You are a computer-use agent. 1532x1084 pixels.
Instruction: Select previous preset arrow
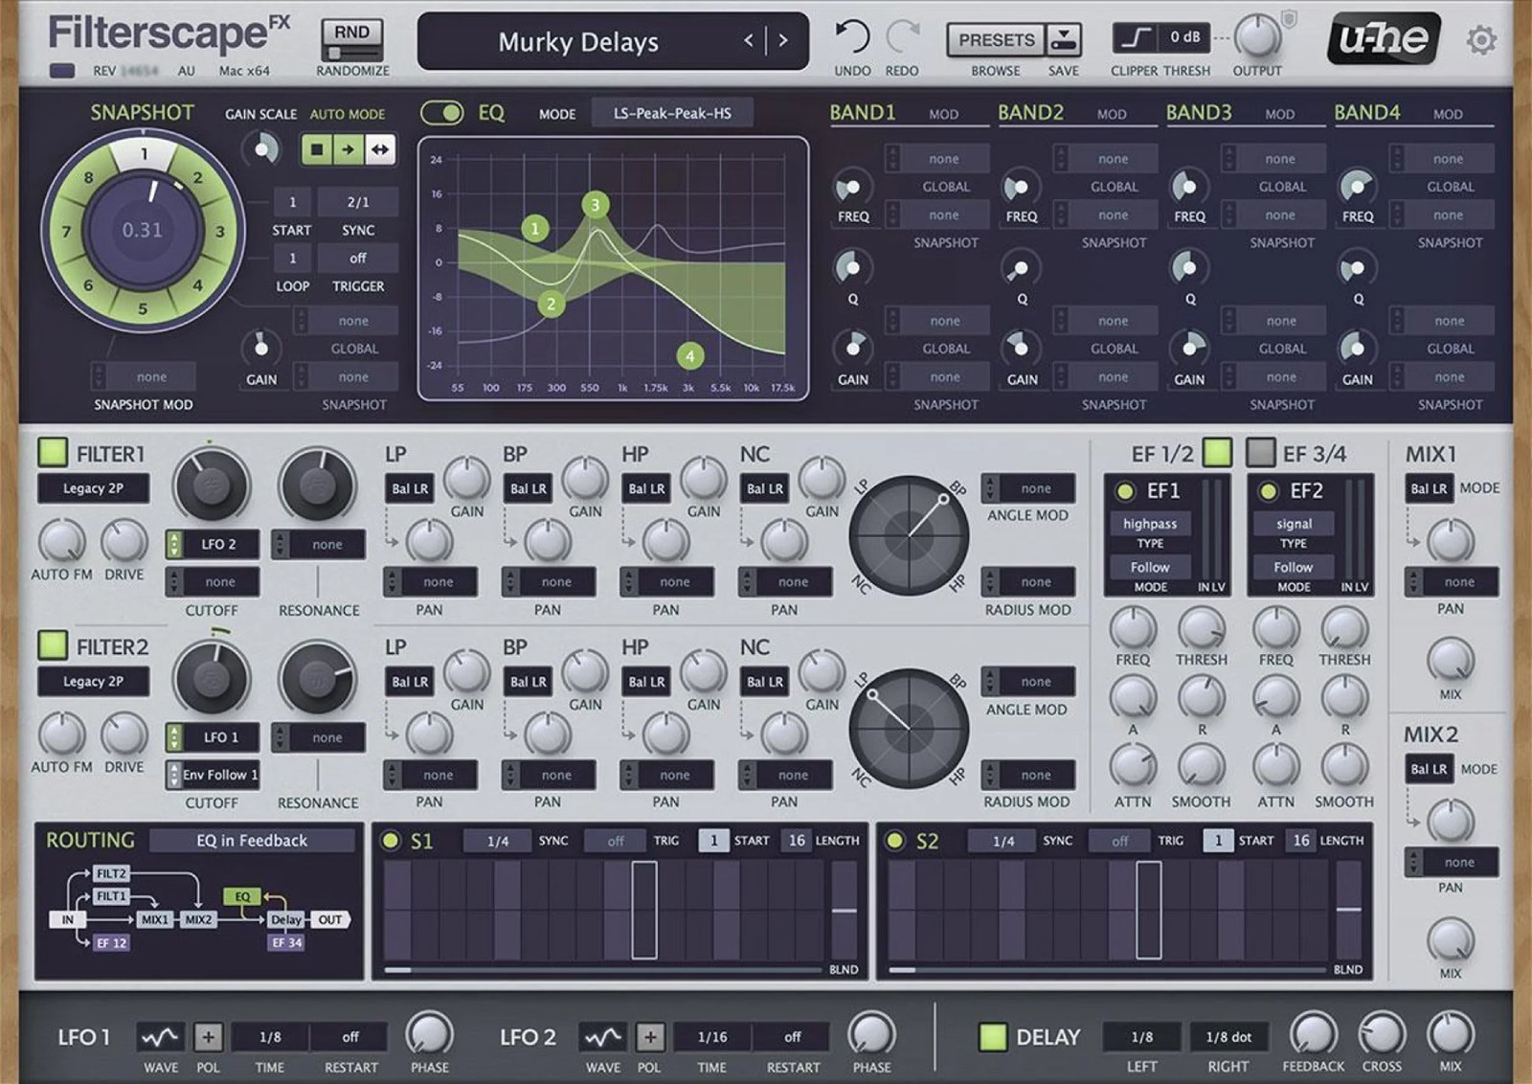[x=749, y=40]
